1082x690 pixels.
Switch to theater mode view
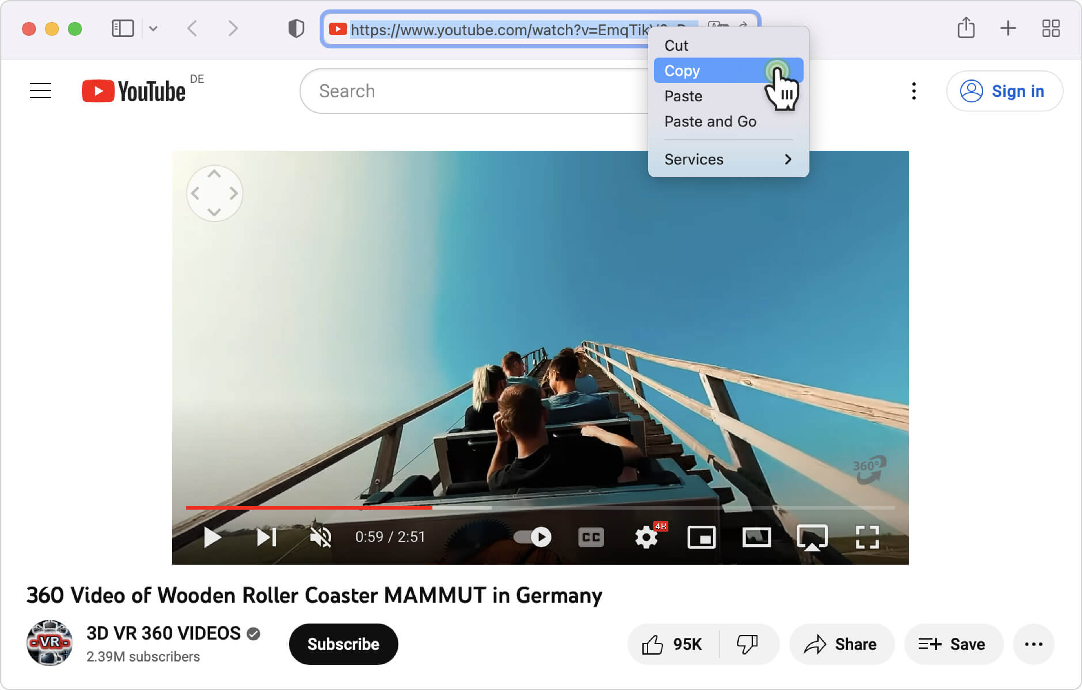757,537
